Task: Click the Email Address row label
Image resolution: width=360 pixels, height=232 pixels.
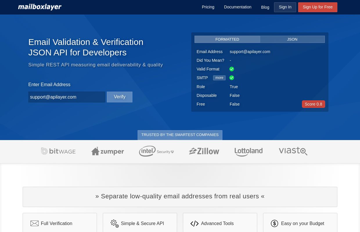Action: [x=210, y=52]
